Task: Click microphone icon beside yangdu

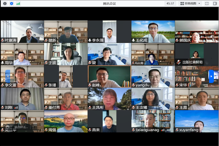Action: (x=134, y=85)
